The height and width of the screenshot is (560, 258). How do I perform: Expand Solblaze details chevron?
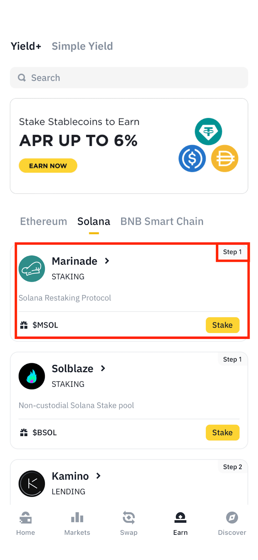tap(103, 369)
